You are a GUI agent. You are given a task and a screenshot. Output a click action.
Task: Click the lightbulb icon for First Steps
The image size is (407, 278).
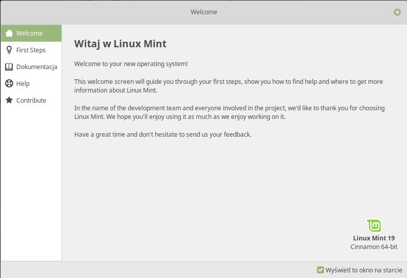[9, 50]
